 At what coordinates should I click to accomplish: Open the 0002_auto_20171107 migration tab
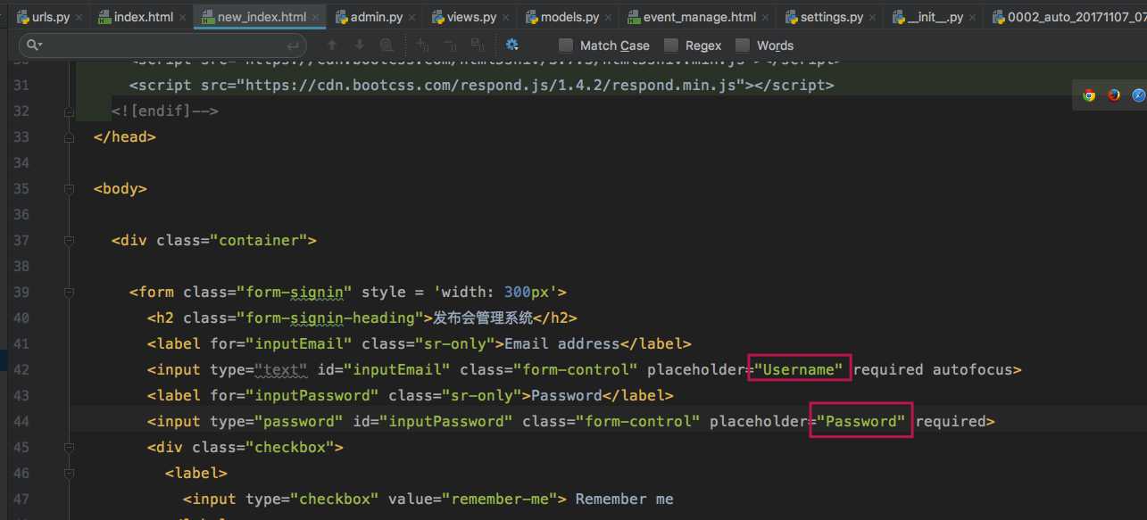1068,17
